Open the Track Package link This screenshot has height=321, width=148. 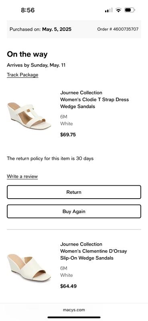point(22,75)
